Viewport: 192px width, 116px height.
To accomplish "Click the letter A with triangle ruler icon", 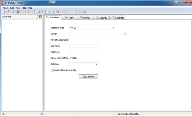I will [57, 12].
